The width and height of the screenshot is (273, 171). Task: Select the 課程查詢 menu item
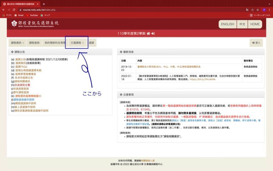[34, 43]
